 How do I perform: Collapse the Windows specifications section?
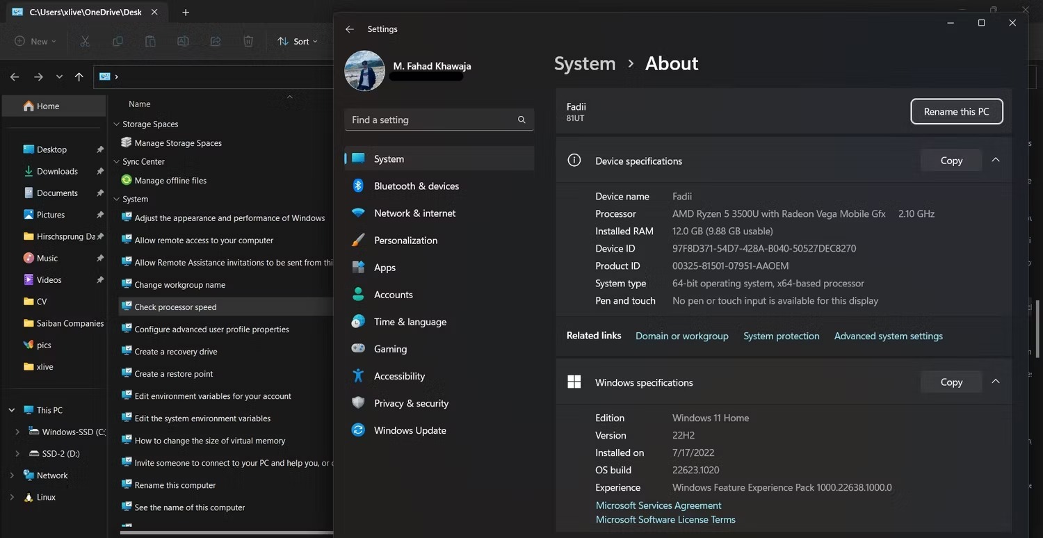click(x=996, y=382)
